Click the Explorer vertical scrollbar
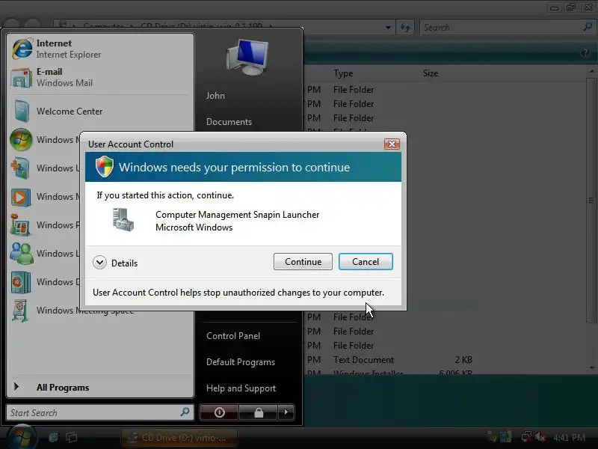Screen dimensions: 598x449 591,201
